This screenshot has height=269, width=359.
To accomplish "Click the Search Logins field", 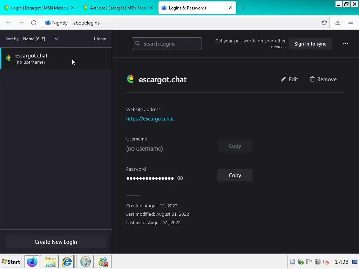I will [x=167, y=43].
